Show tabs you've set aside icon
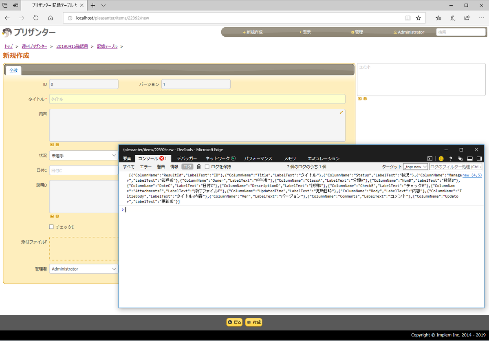Image resolution: width=489 pixels, height=341 pixels. pyautogui.click(x=5, y=6)
